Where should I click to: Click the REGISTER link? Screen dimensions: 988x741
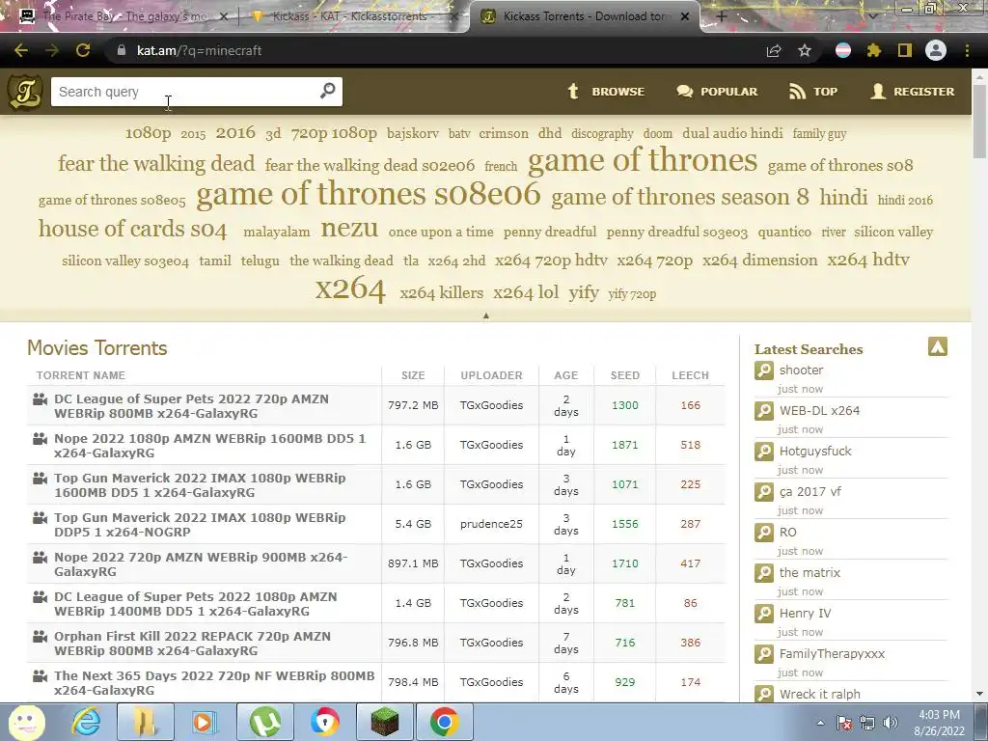tap(913, 92)
